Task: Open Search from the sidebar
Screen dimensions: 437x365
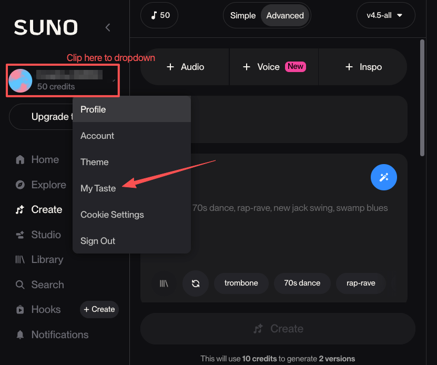Action: pos(46,285)
